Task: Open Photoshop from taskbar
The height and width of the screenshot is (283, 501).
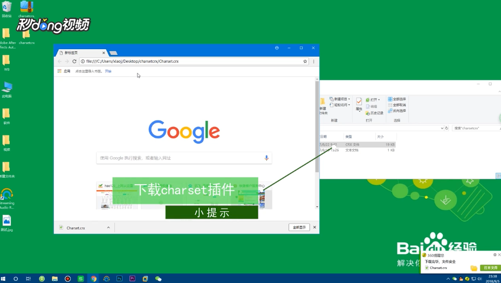Action: [x=120, y=279]
